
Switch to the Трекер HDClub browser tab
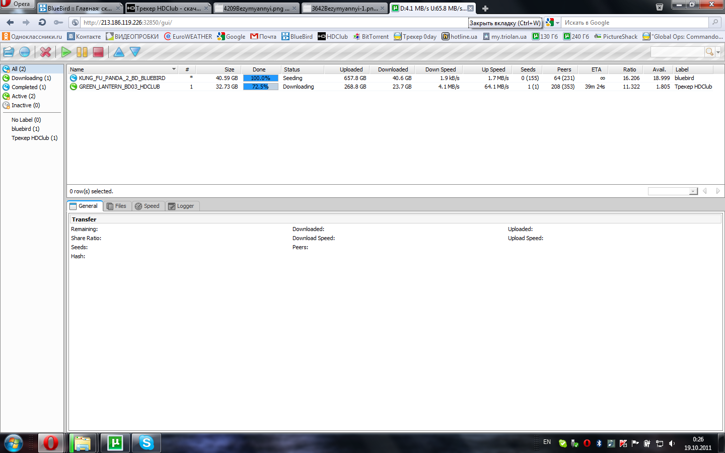click(168, 8)
